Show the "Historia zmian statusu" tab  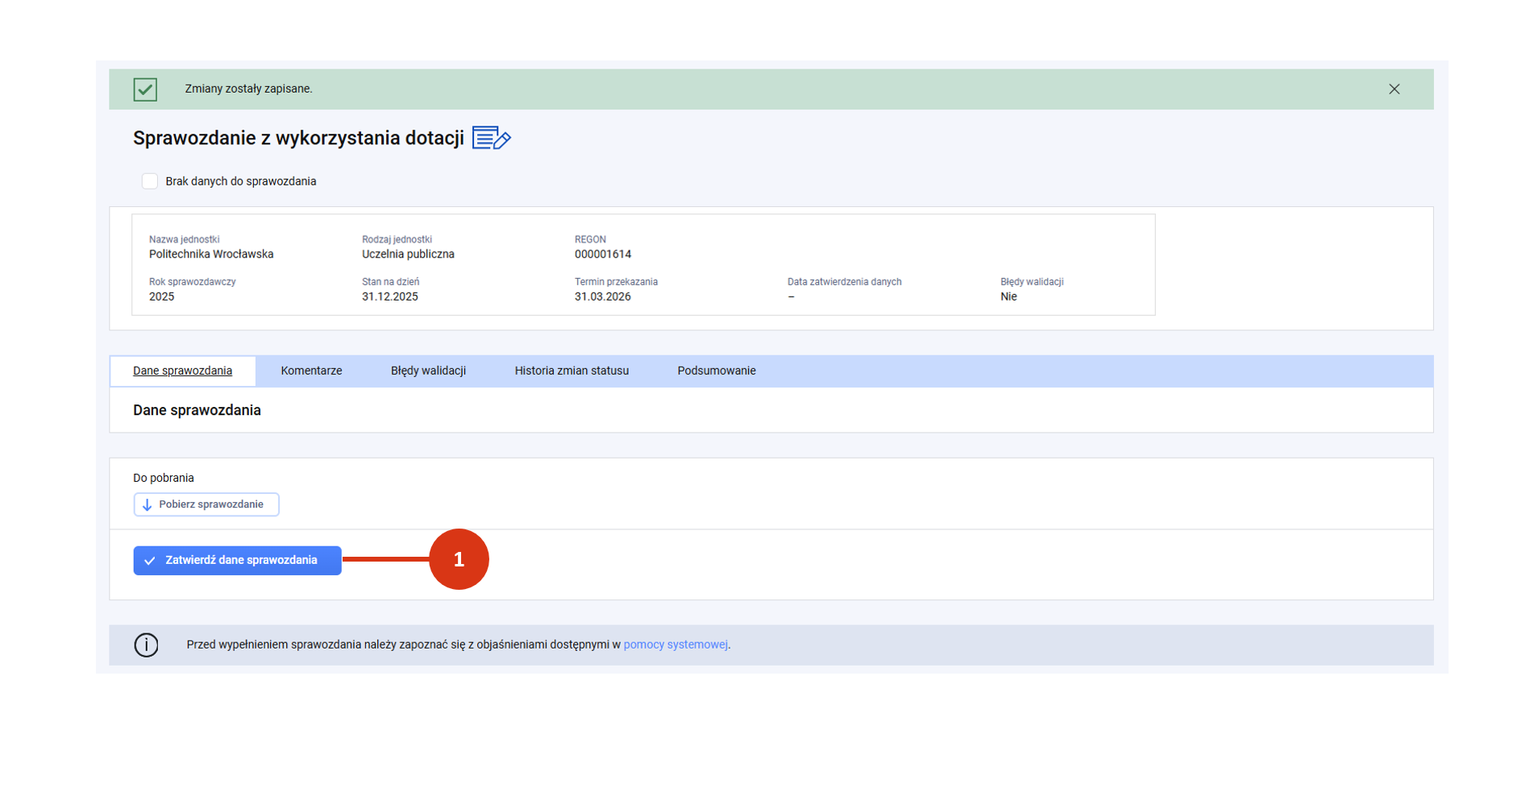572,371
